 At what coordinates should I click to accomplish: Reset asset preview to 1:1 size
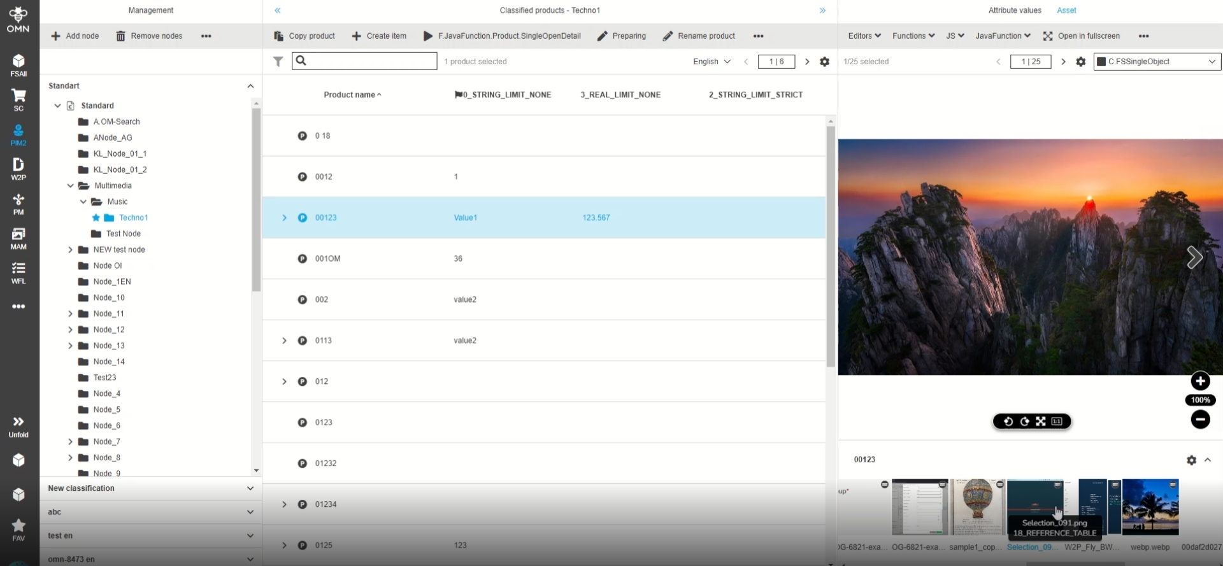click(x=1057, y=421)
